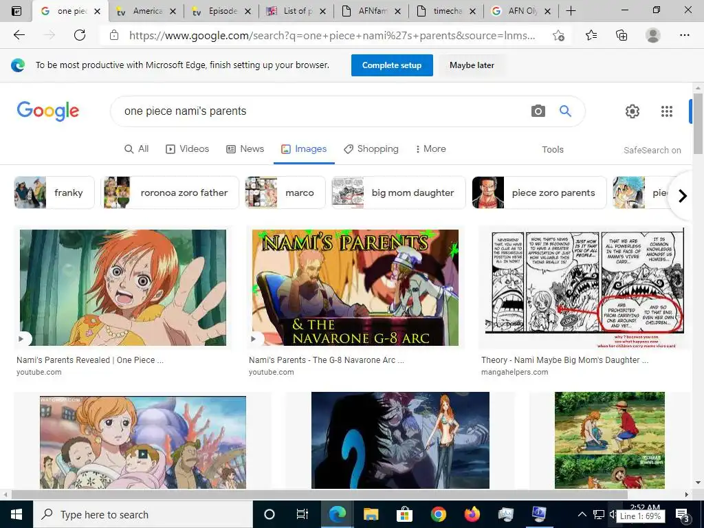704x528 pixels.
Task: Open Edge Settings and more ellipsis menu
Action: tap(684, 35)
